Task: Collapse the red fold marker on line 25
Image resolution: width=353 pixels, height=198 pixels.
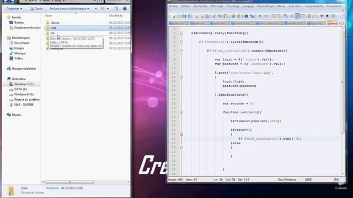Action: pyautogui.click(x=181, y=134)
